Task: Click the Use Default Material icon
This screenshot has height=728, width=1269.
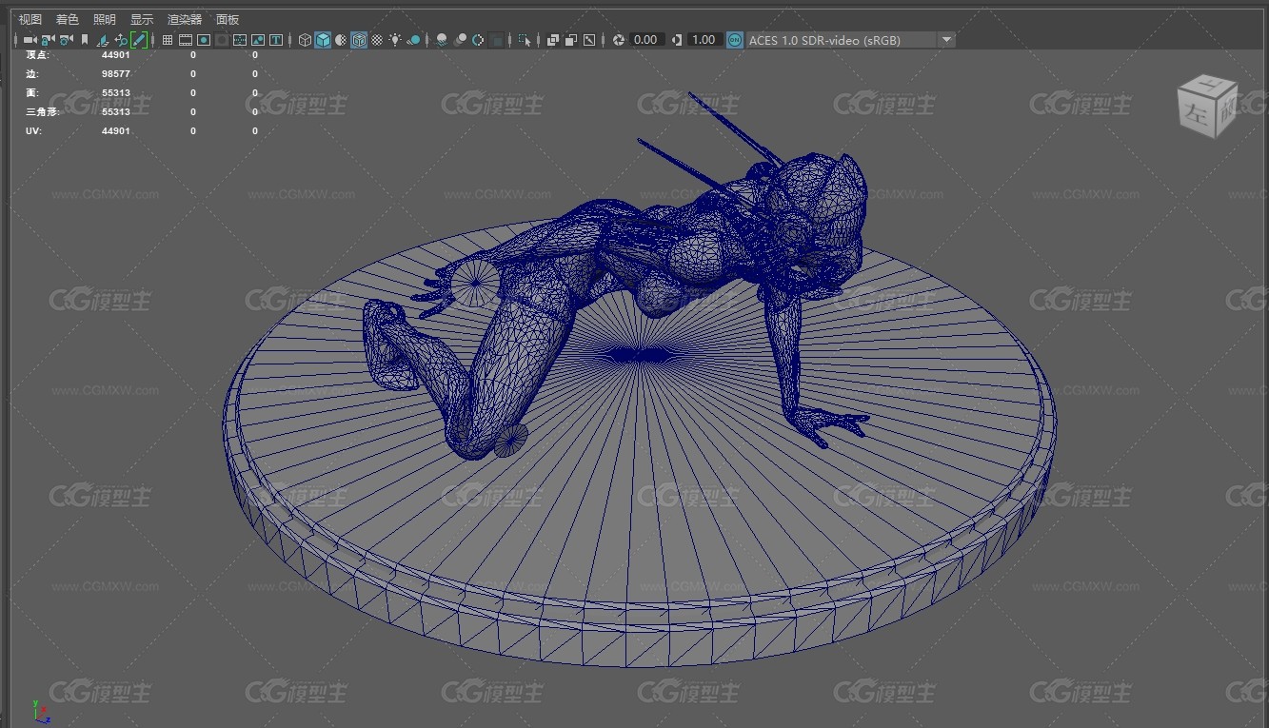Action: pyautogui.click(x=341, y=40)
